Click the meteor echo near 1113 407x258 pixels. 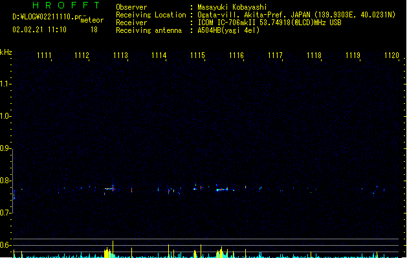coord(110,188)
